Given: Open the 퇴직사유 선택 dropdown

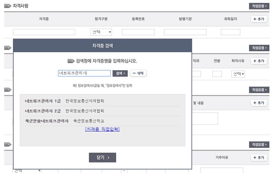Looking at the screenshot, I should click(238, 74).
